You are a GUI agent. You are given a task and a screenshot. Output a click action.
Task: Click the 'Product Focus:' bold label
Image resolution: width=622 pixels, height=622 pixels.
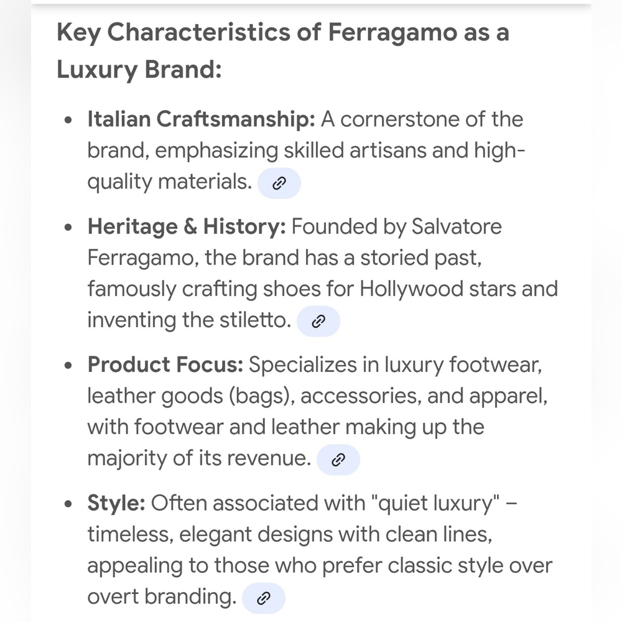point(165,364)
